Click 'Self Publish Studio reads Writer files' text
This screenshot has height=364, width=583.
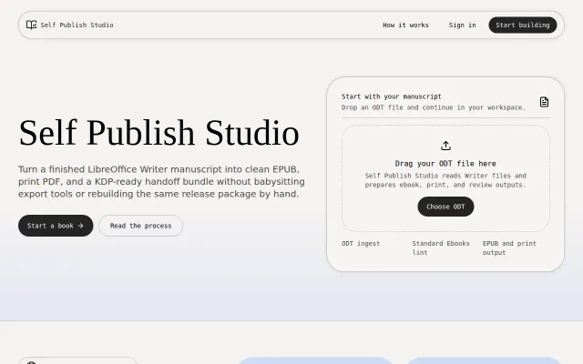coord(445,180)
